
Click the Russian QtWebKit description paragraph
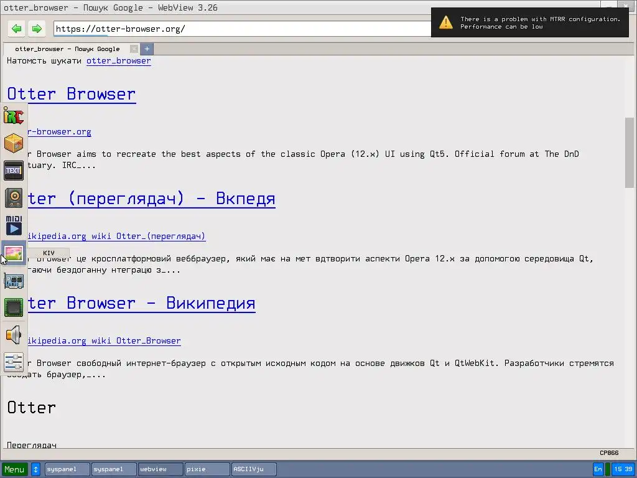click(310, 368)
